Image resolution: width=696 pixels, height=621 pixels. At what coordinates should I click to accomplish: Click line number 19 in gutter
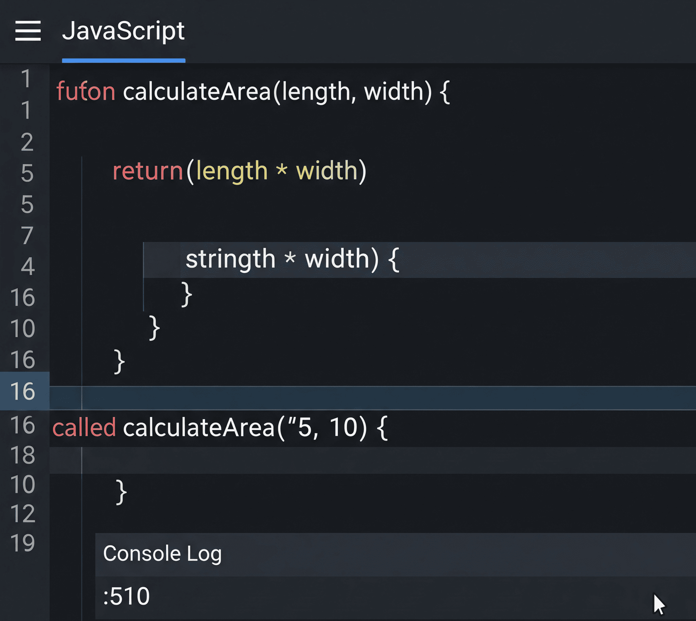22,543
